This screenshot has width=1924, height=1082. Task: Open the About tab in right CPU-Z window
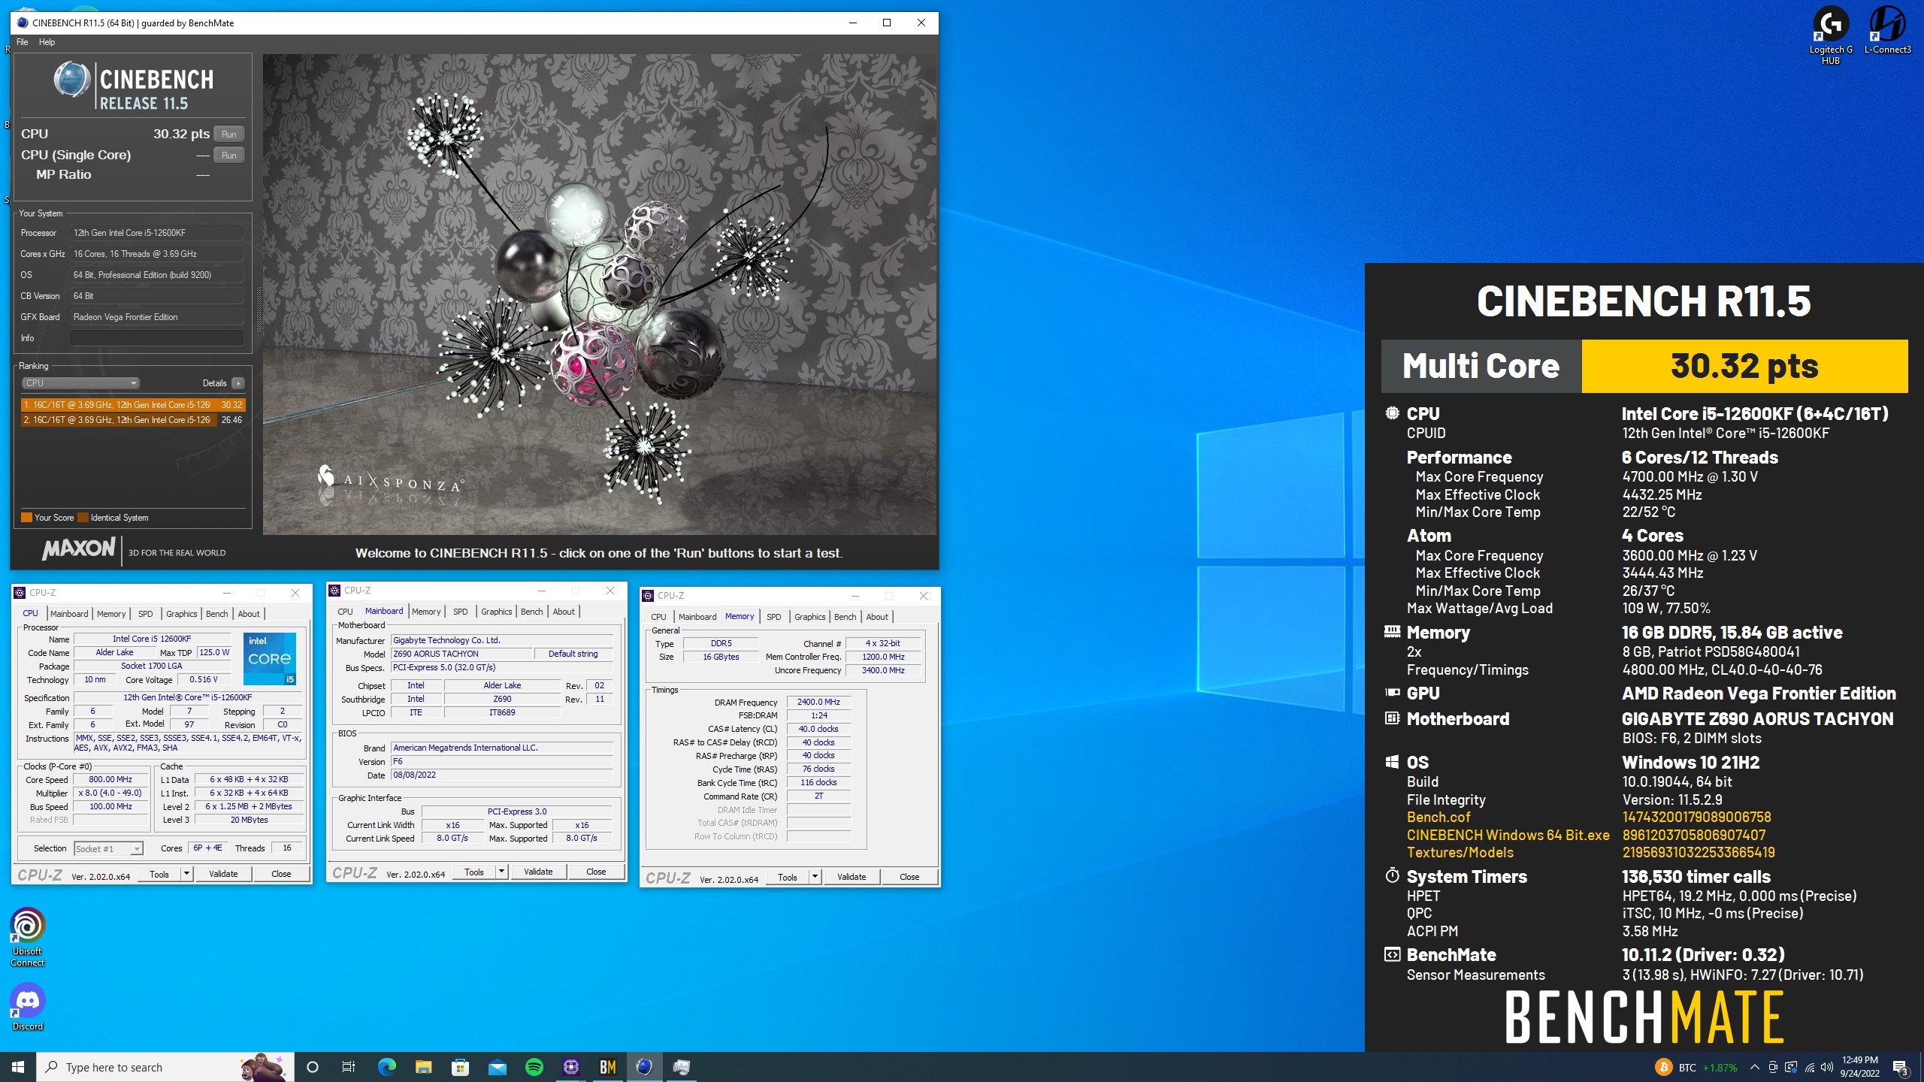pos(877,617)
